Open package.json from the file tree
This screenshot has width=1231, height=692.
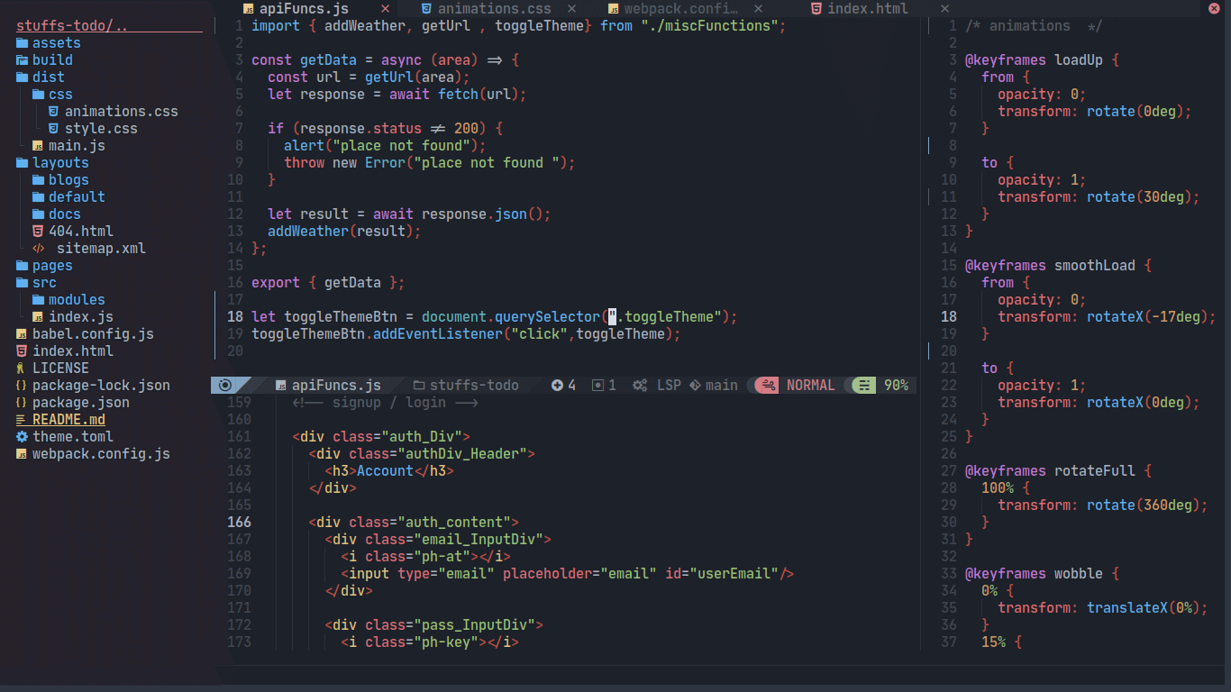80,403
